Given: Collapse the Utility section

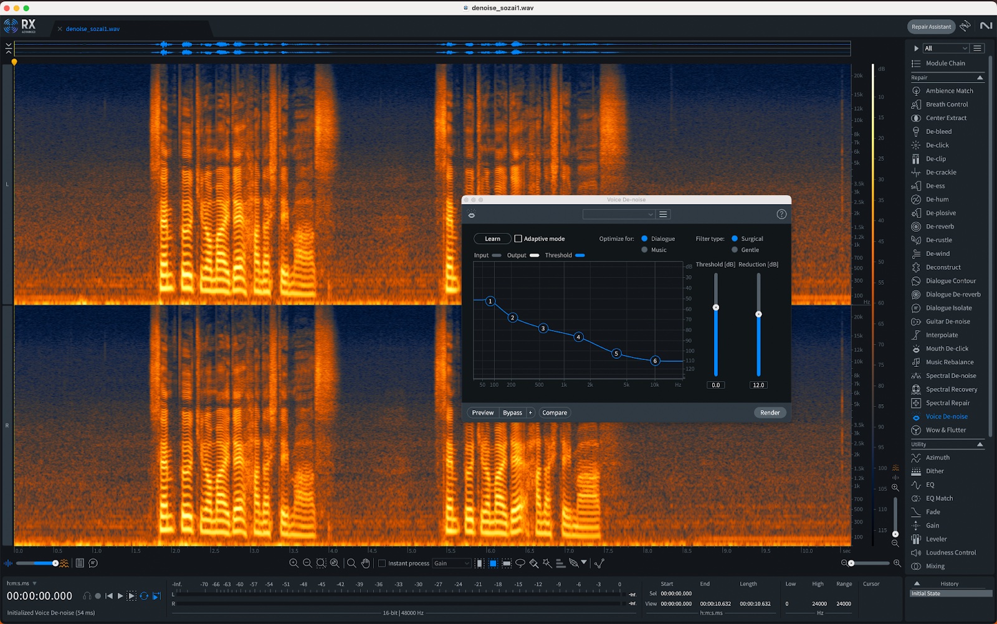Looking at the screenshot, I should pyautogui.click(x=980, y=445).
